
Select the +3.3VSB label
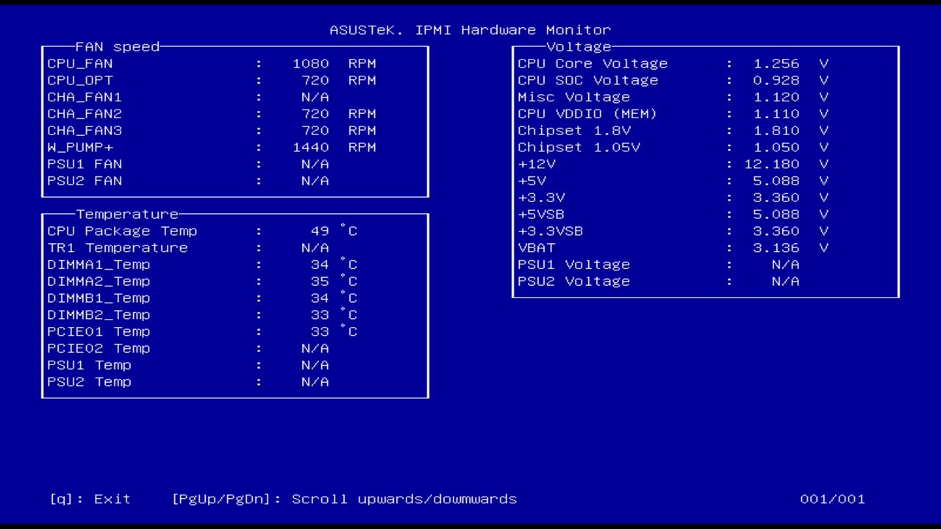click(551, 232)
